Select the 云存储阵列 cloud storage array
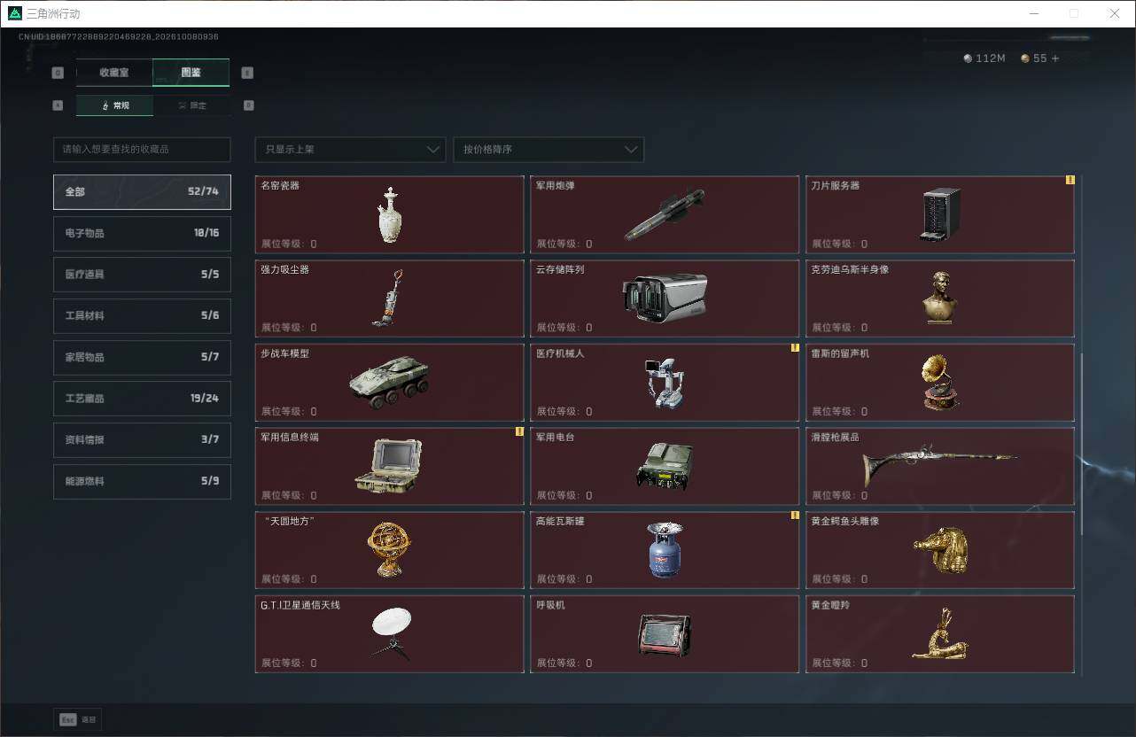The height and width of the screenshot is (737, 1136). click(665, 299)
